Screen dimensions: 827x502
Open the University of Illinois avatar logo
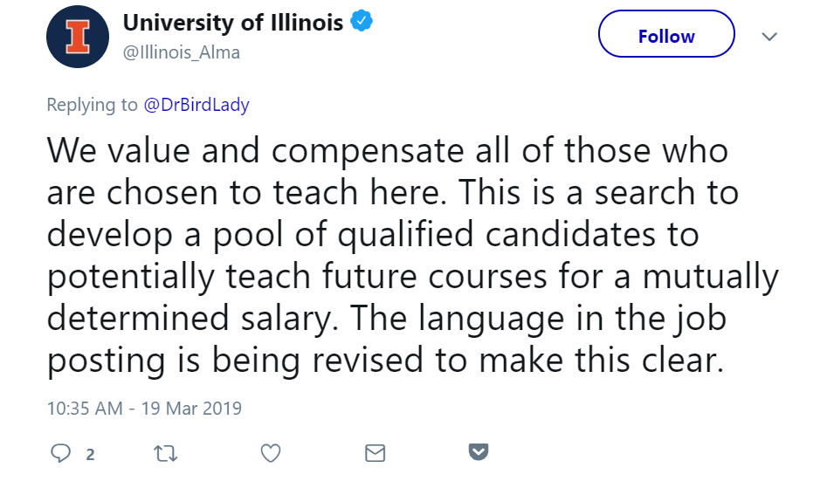pyautogui.click(x=78, y=37)
